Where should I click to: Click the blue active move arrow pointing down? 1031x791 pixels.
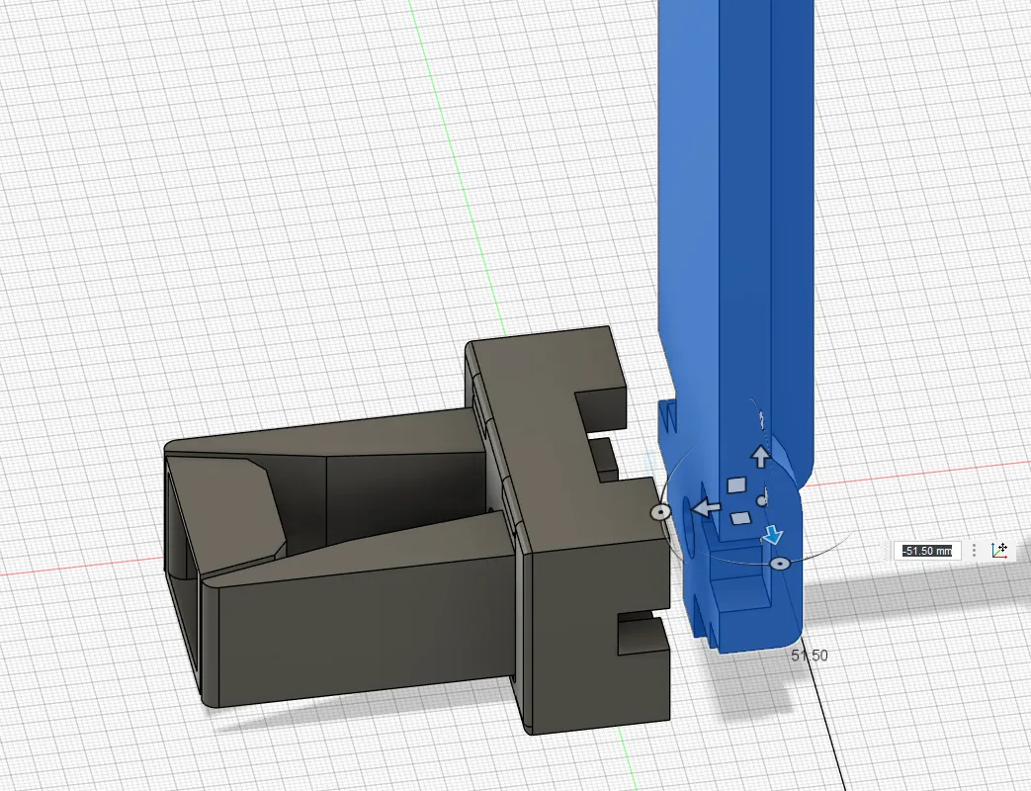[x=773, y=535]
